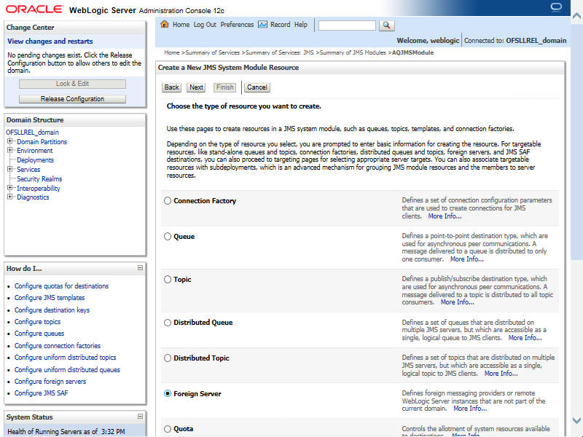Click the Oracle logo in the header

tap(34, 9)
